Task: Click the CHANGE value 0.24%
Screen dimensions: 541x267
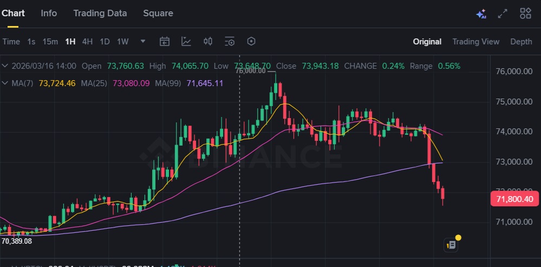Action: click(x=393, y=66)
